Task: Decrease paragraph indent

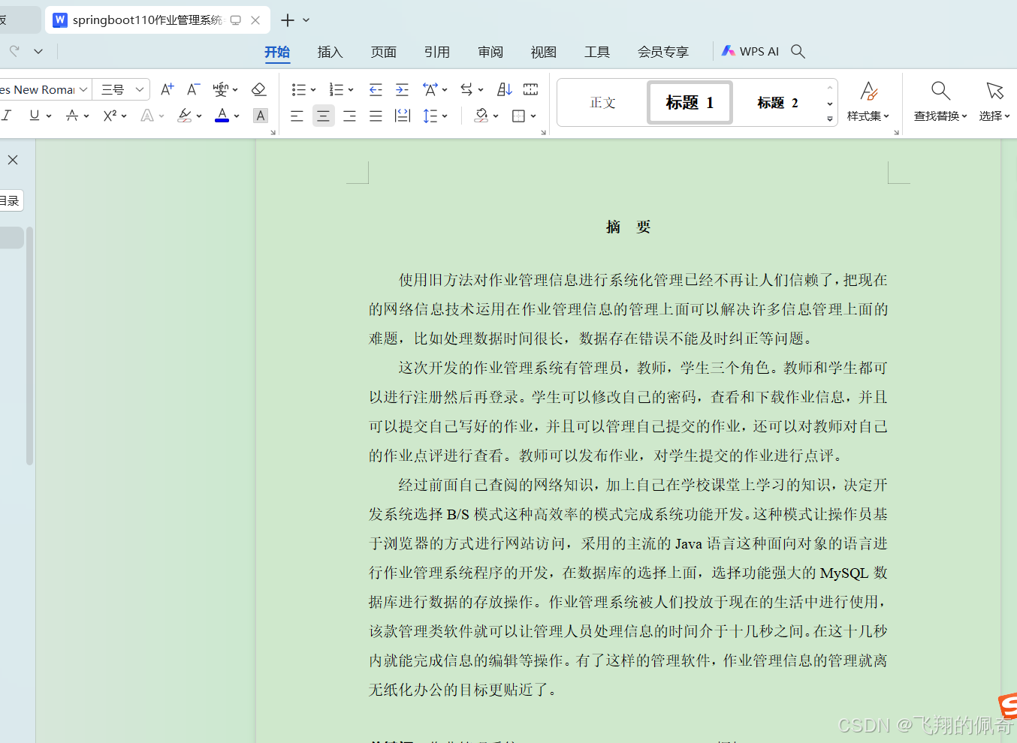Action: 376,89
